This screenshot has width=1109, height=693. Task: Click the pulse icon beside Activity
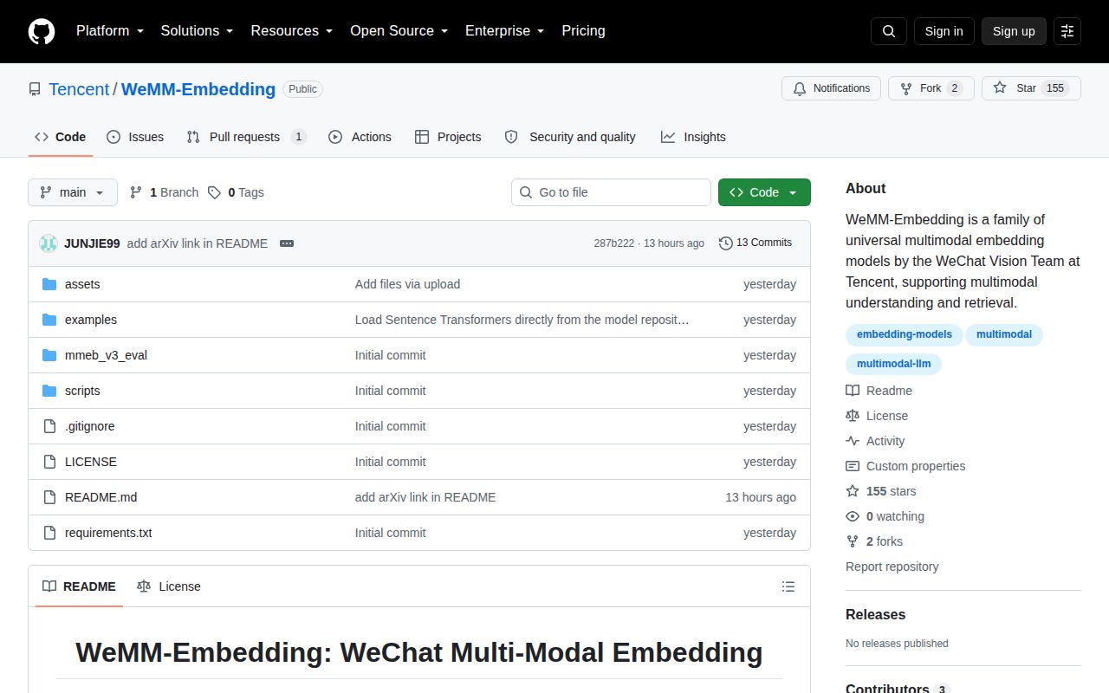(x=853, y=441)
